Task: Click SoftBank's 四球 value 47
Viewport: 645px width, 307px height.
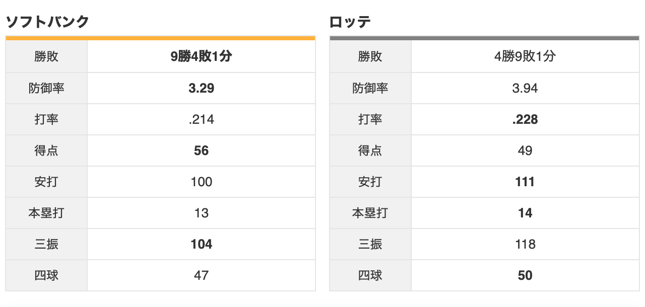Action: (201, 275)
